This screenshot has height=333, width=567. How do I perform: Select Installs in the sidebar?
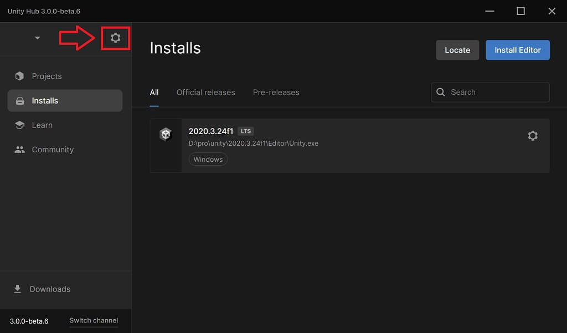pyautogui.click(x=65, y=101)
